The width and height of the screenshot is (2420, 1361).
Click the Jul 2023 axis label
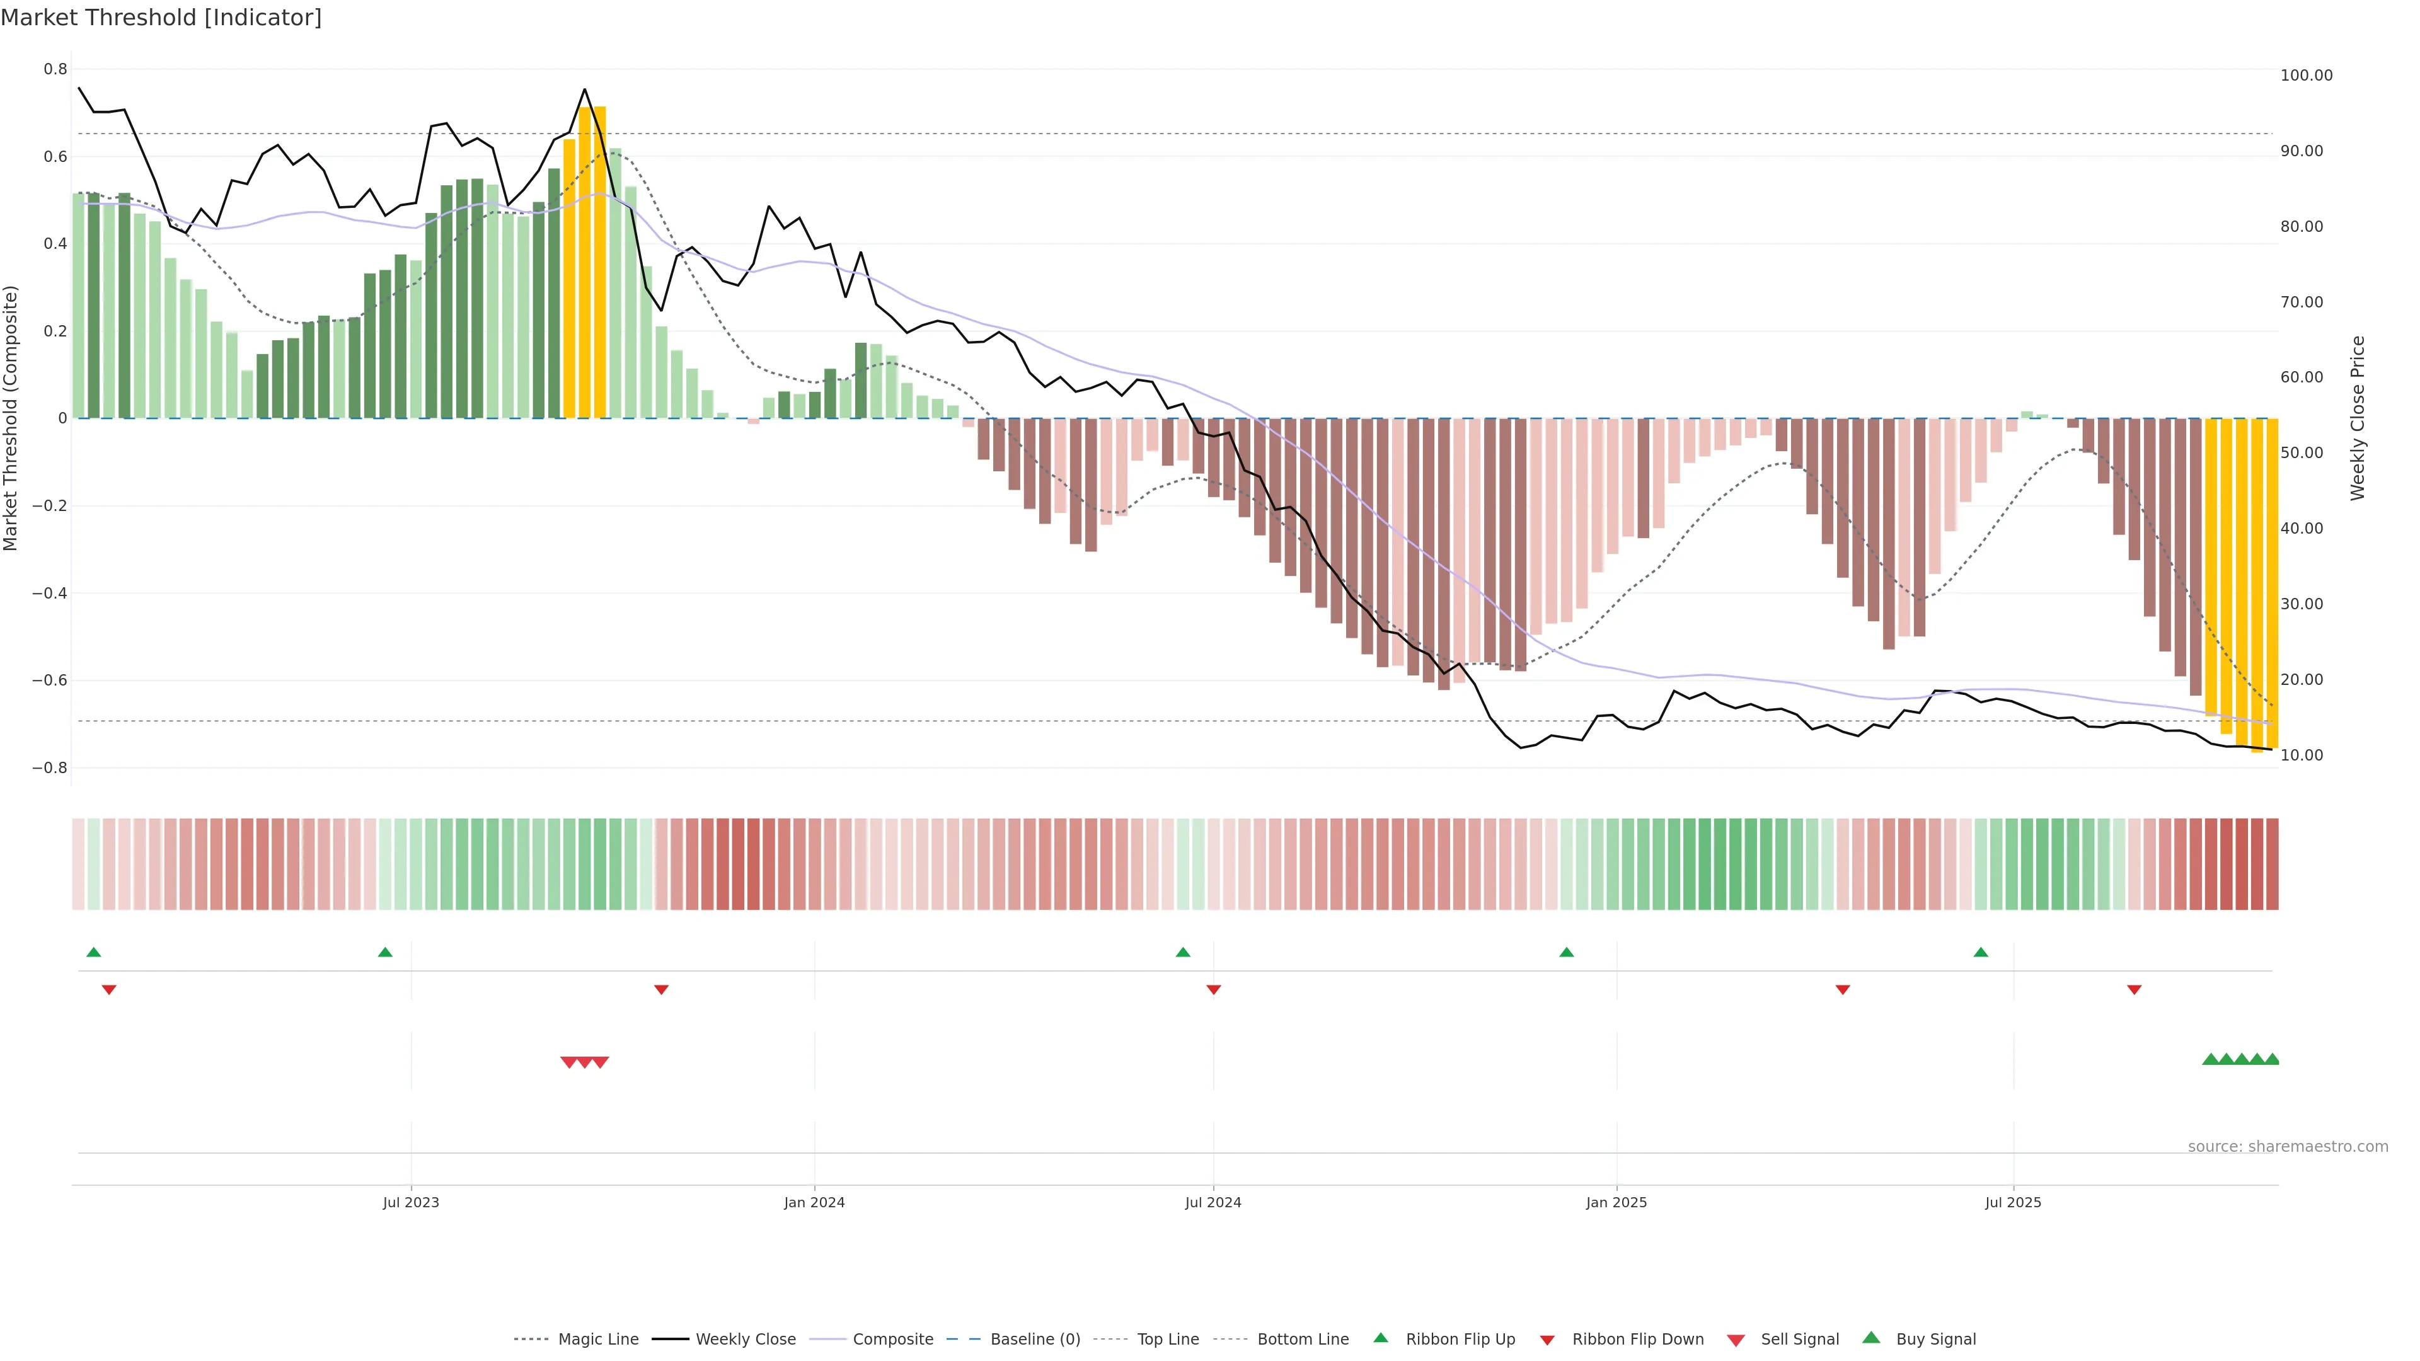point(410,1202)
